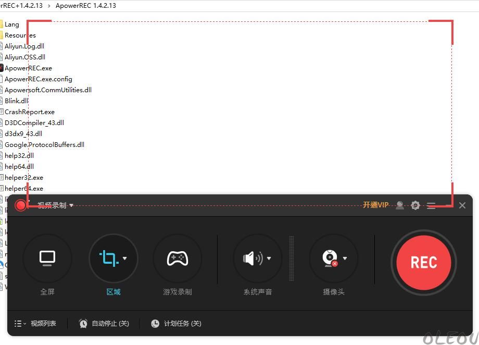Click the Lang folder icon

[1, 24]
